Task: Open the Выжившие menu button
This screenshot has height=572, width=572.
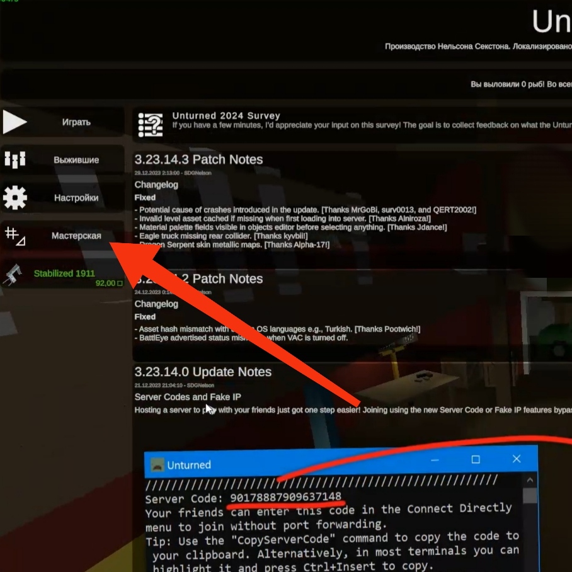Action: [x=62, y=160]
